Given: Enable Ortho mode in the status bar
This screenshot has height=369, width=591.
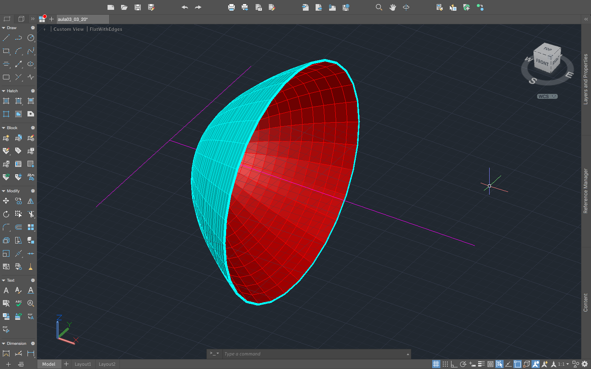Looking at the screenshot, I should (454, 364).
